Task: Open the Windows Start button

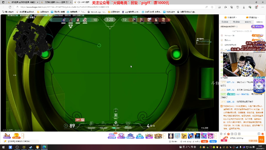Action: [3, 147]
